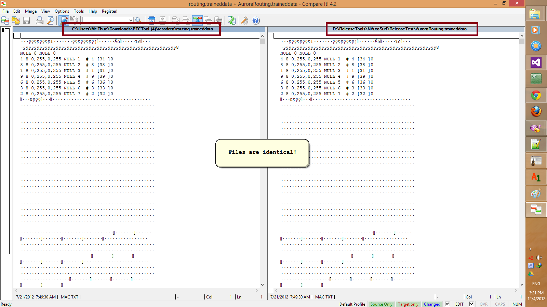Click the right pane horizontal scroll left arrow
The width and height of the screenshot is (547, 307).
click(276, 290)
